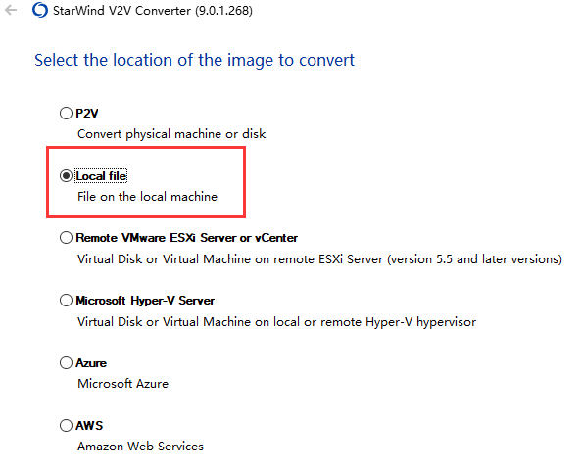Click 'Convert physical machine or disk' description
This screenshot has width=582, height=470.
click(x=171, y=134)
